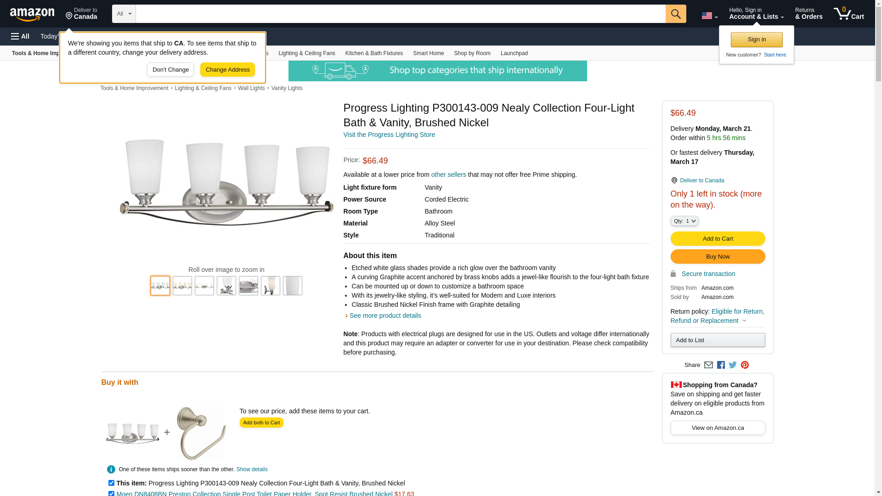Share product on Facebook icon
This screenshot has width=882, height=496.
pos(721,365)
